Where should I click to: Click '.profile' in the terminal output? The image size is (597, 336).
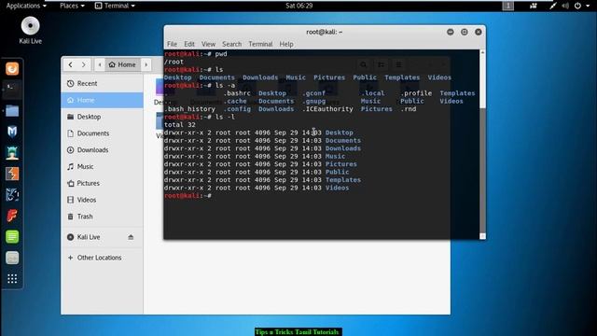[x=416, y=93]
